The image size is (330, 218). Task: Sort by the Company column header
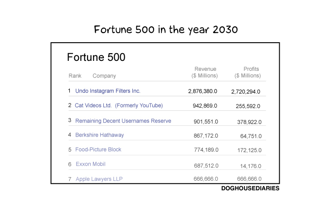tap(104, 76)
